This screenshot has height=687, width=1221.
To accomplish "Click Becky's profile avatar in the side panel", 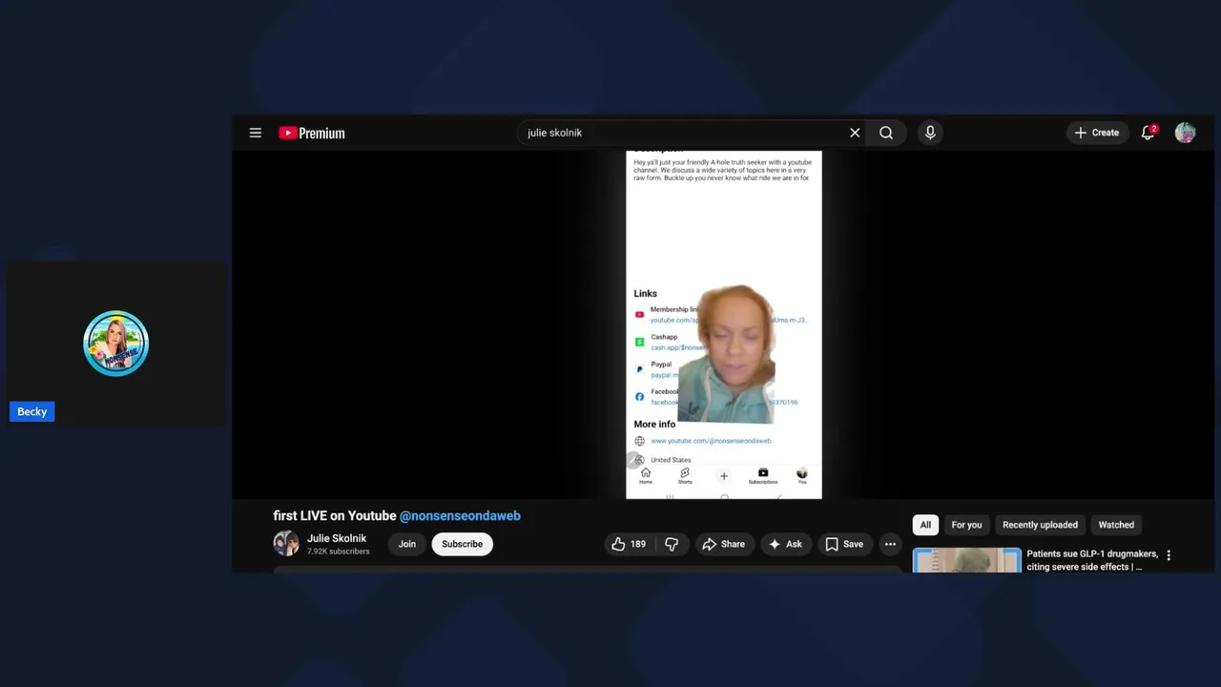I will pos(115,343).
